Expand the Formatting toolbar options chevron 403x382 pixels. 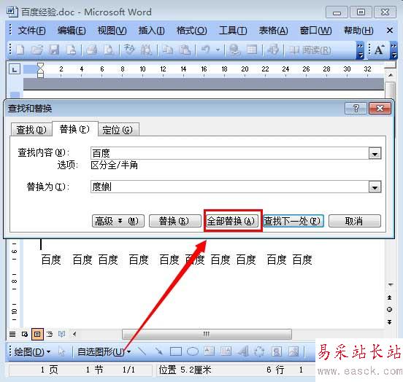pos(394,50)
